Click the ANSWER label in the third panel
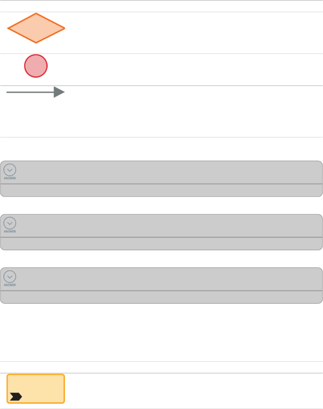The image size is (323, 409). point(10,285)
